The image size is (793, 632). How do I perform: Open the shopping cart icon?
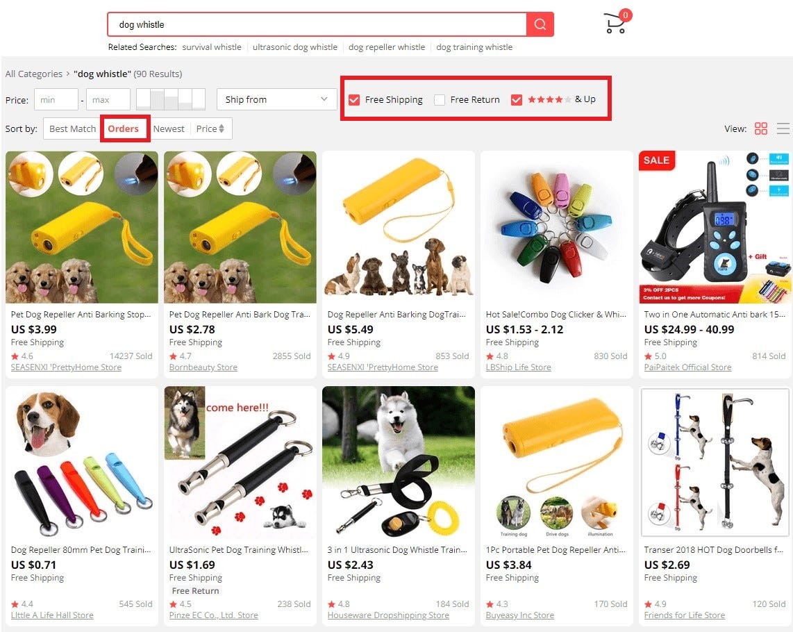[616, 23]
